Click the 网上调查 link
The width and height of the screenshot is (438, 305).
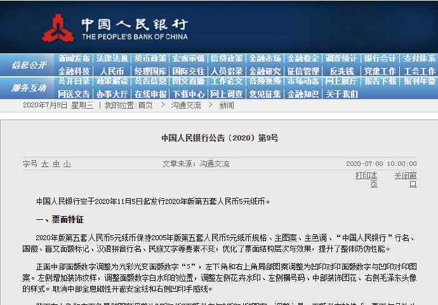click(227, 94)
